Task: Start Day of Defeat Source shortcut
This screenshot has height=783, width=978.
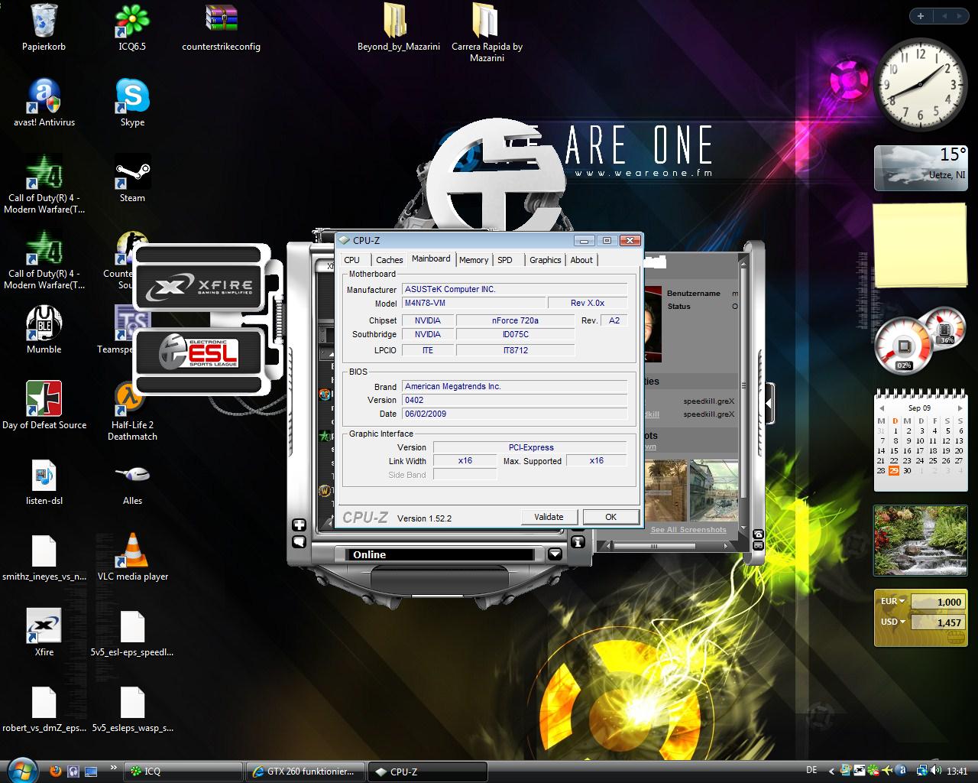Action: 44,399
